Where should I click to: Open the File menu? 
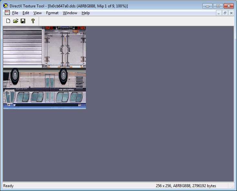(15, 13)
